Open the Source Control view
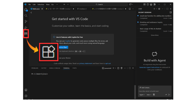Viewport: 195px width, 101px height. 26,22
